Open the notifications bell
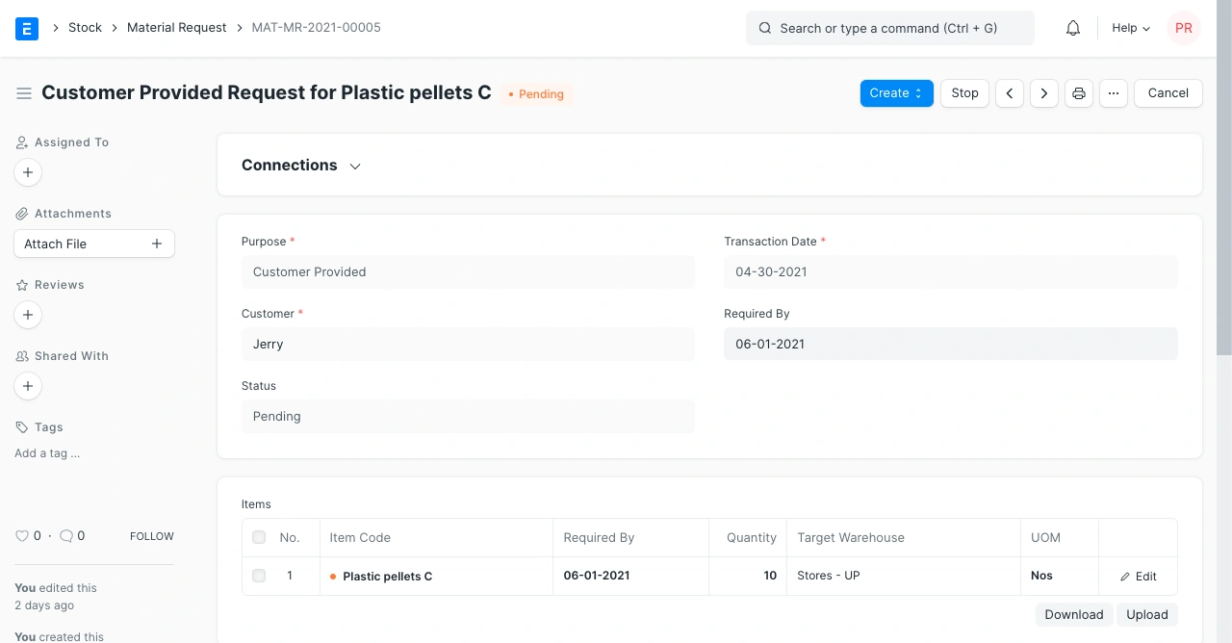This screenshot has height=643, width=1232. (1073, 28)
